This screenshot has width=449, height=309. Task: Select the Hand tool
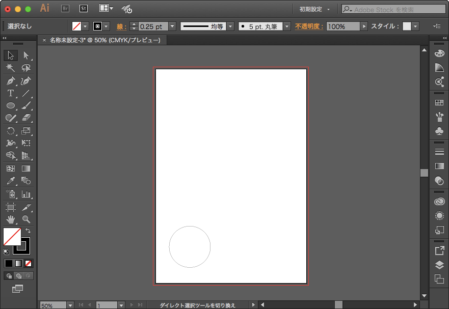pyautogui.click(x=11, y=219)
